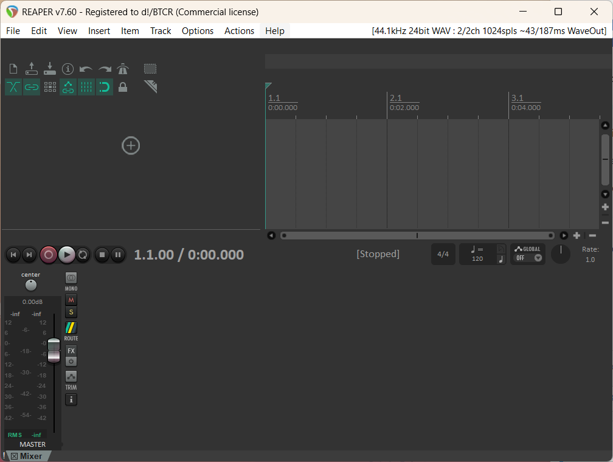613x462 pixels.
Task: Click the 0.00dB master volume readout
Action: tap(32, 302)
